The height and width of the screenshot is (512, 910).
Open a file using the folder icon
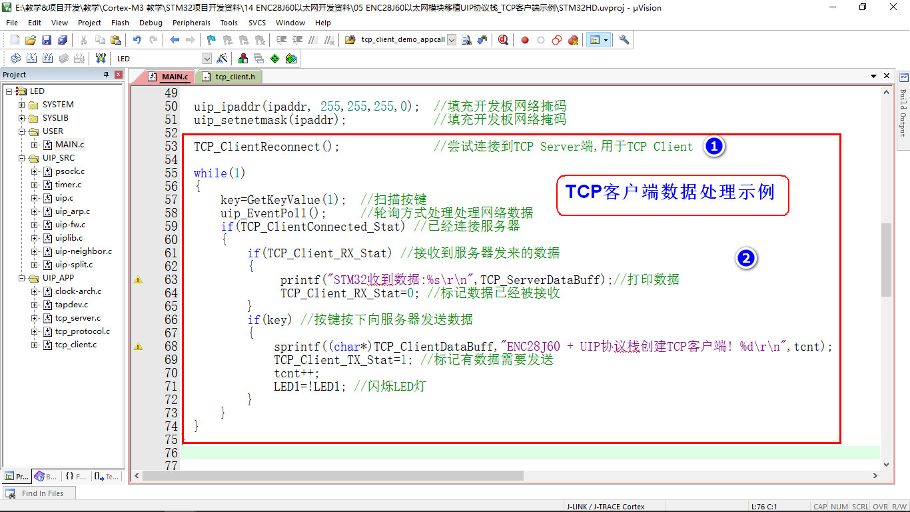[31, 40]
